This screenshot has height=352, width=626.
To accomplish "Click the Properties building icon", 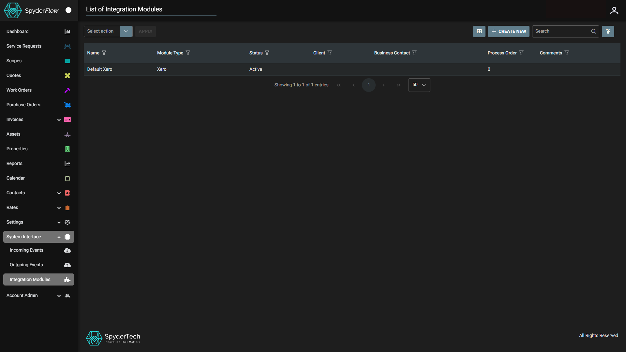I will [x=67, y=149].
